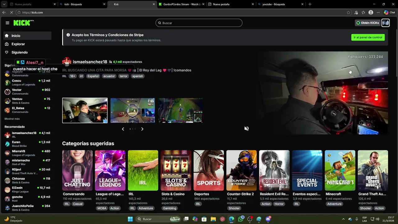Click the Stripe notice info icon
Screen dimensions: 398x224
click(68, 35)
